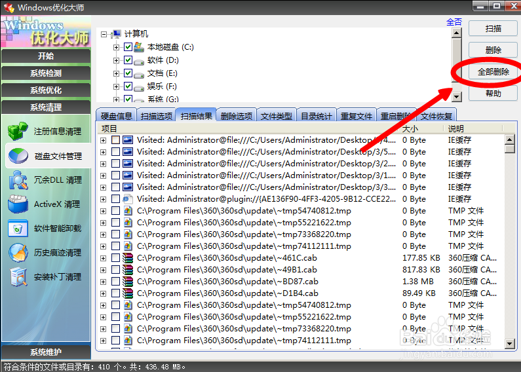Open the 系统优化 sidebar section
The height and width of the screenshot is (372, 521).
pyautogui.click(x=46, y=90)
